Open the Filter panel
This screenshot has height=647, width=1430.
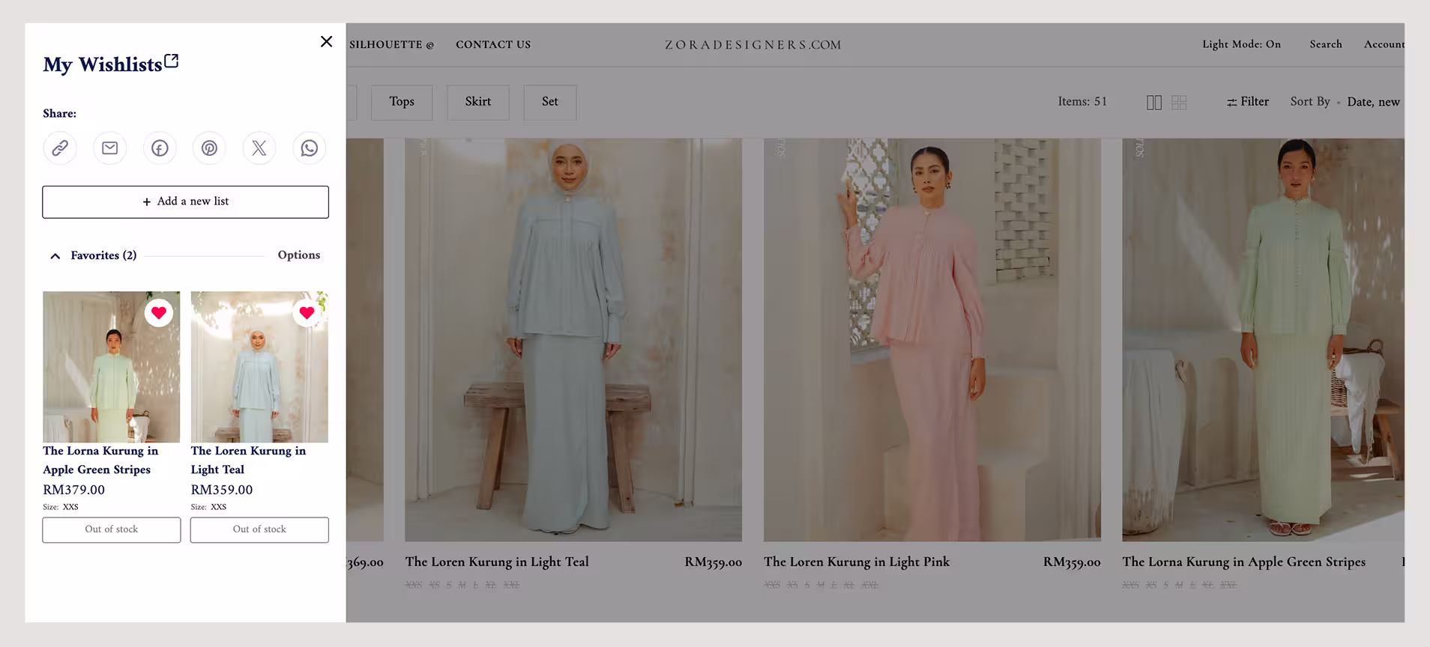coord(1248,102)
